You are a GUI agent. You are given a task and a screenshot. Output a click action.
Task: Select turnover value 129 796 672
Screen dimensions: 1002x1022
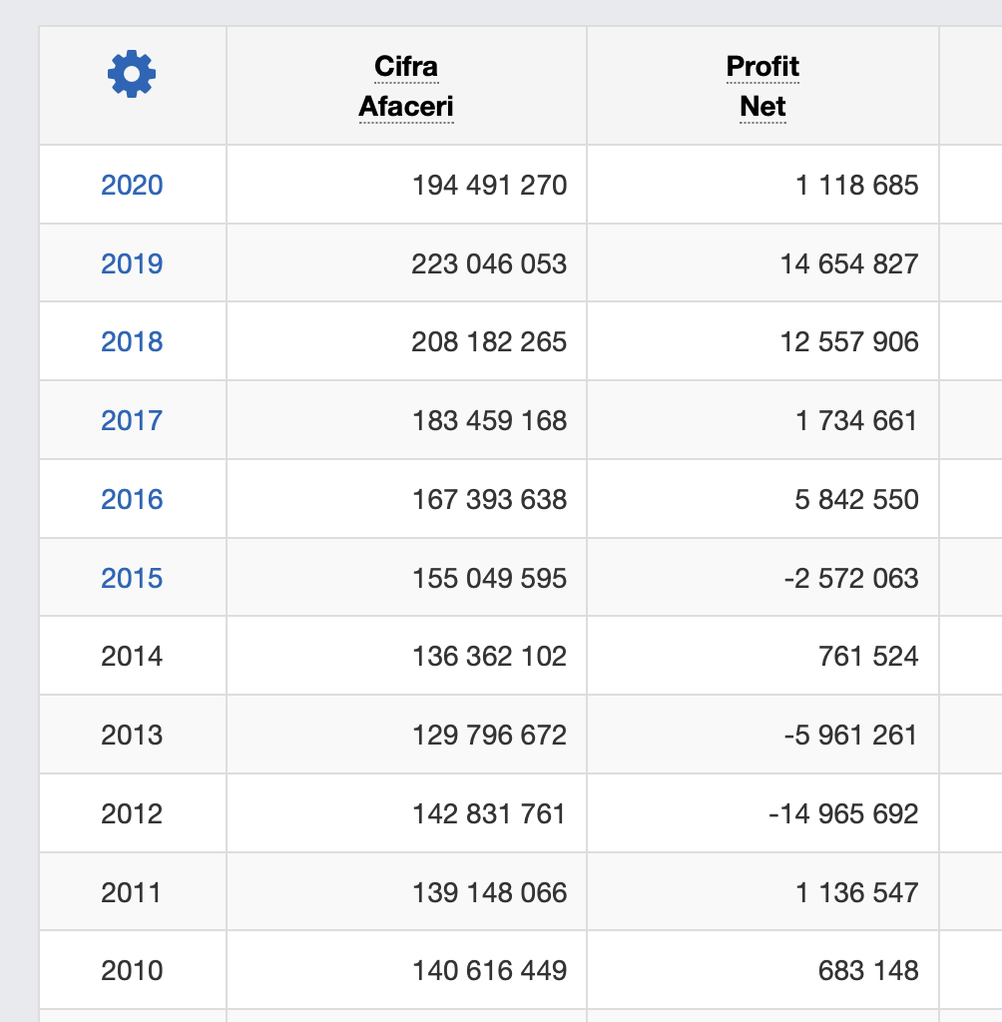(x=489, y=735)
